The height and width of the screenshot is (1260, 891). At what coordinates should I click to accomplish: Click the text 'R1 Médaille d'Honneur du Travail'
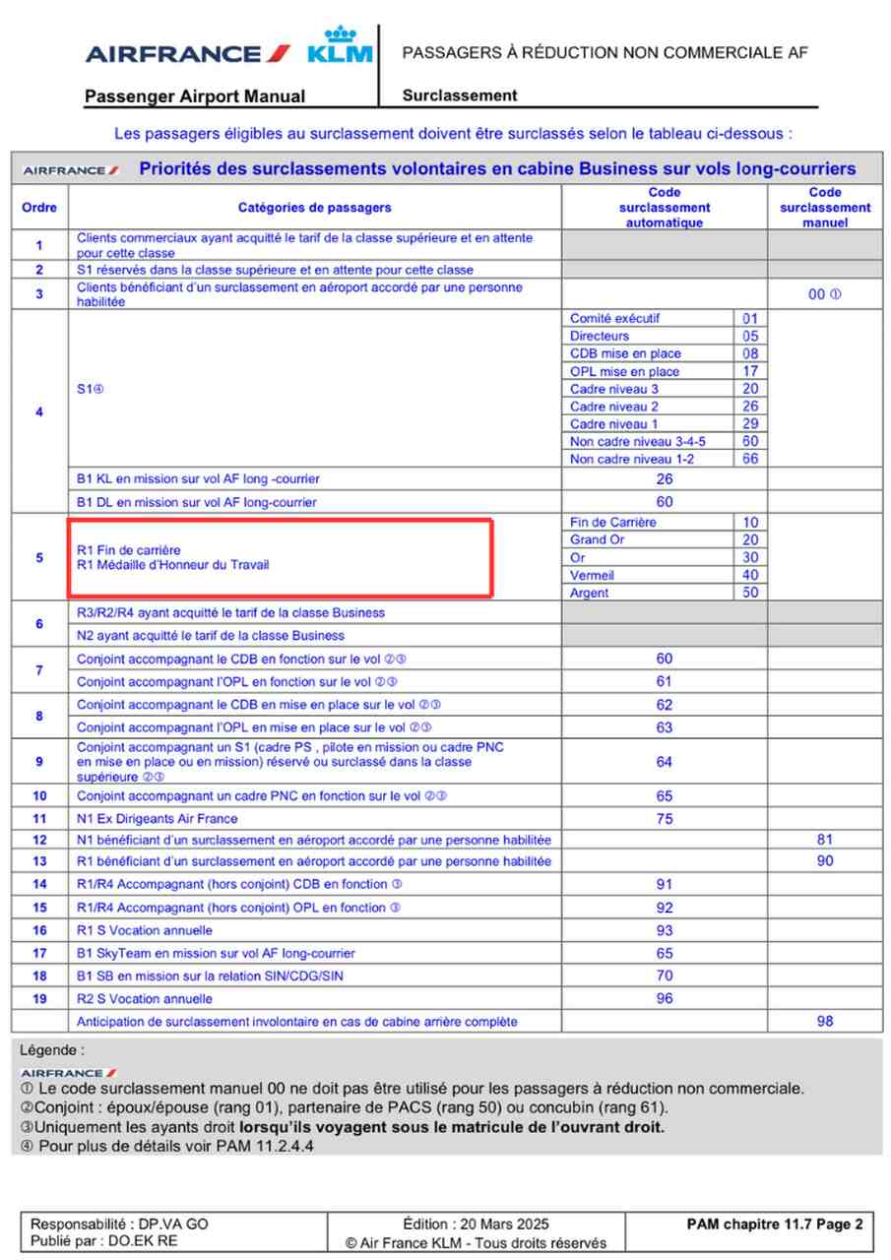point(172,565)
